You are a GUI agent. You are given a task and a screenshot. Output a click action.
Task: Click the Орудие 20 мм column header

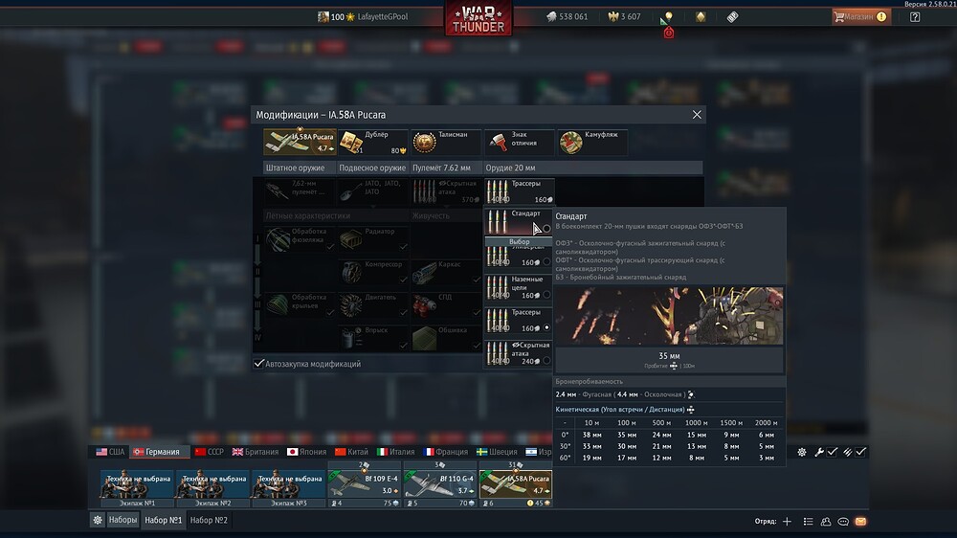point(592,168)
